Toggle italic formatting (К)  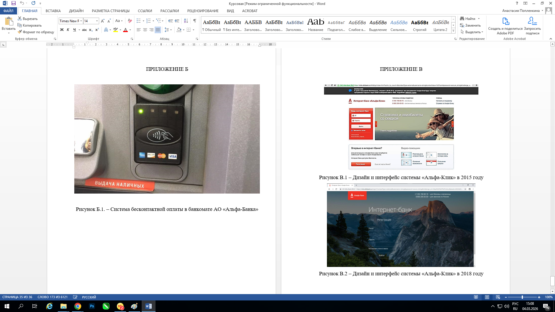[x=68, y=30]
